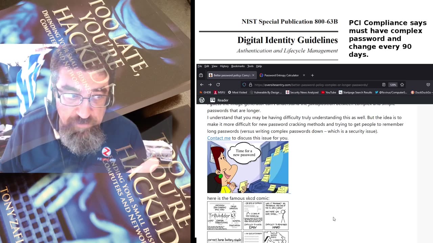Open the History menu
The image size is (433, 243).
point(224,66)
